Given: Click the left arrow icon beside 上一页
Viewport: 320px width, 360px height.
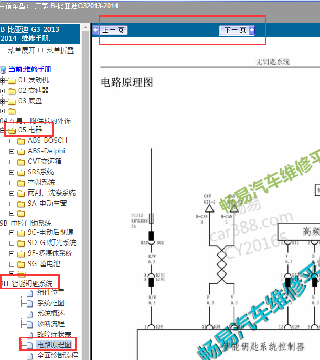Looking at the screenshot, I should tap(95, 30).
